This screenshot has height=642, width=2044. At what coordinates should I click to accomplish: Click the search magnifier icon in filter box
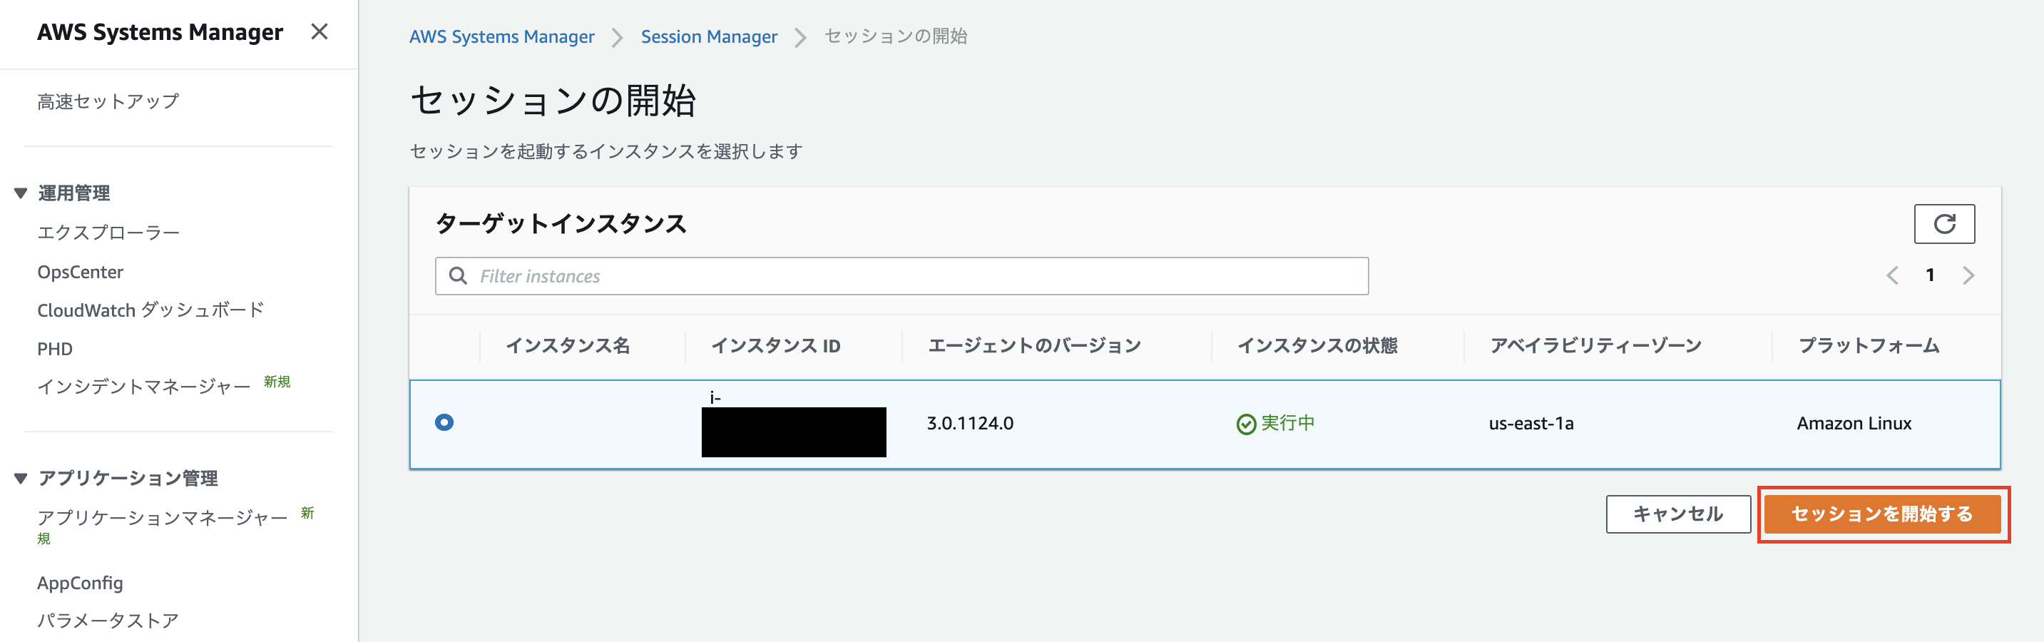tap(458, 275)
